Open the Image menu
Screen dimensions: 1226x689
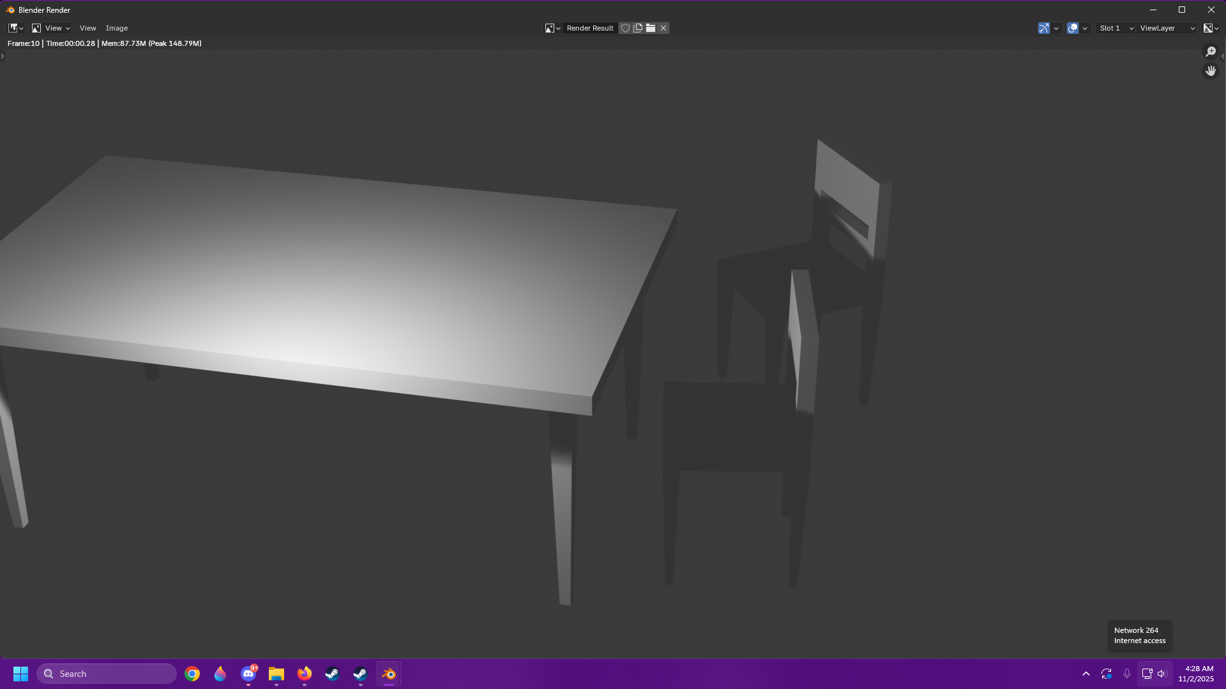(116, 28)
